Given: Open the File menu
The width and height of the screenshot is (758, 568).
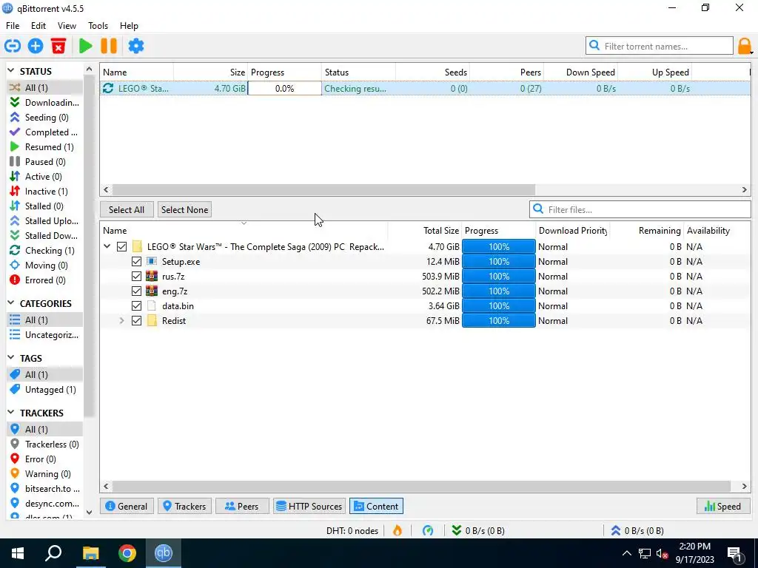Looking at the screenshot, I should (x=13, y=26).
